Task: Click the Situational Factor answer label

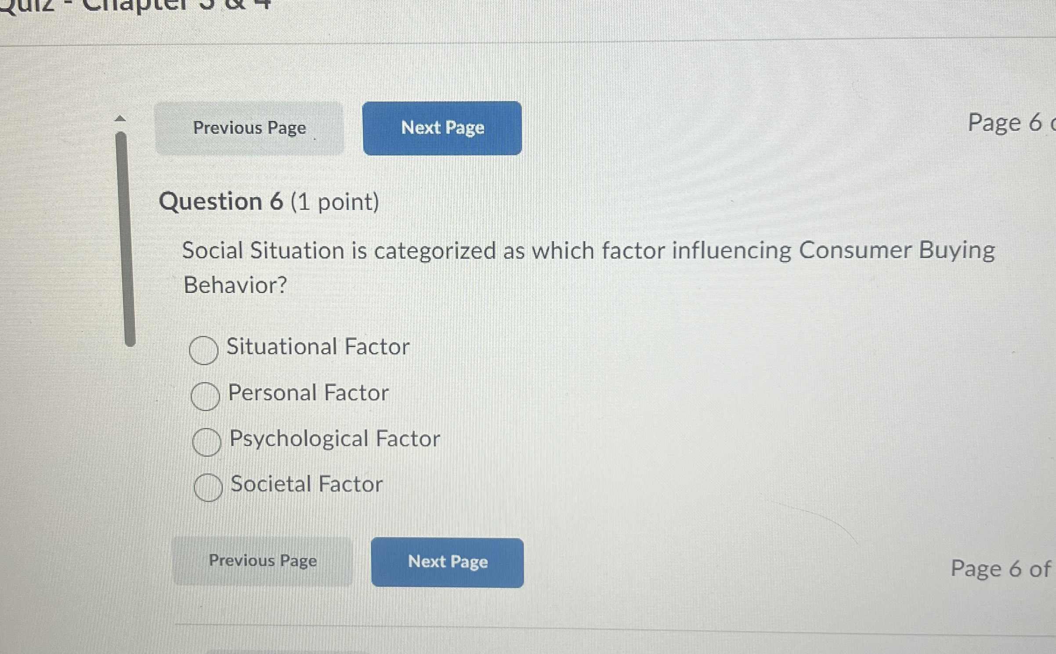Action: click(x=318, y=347)
